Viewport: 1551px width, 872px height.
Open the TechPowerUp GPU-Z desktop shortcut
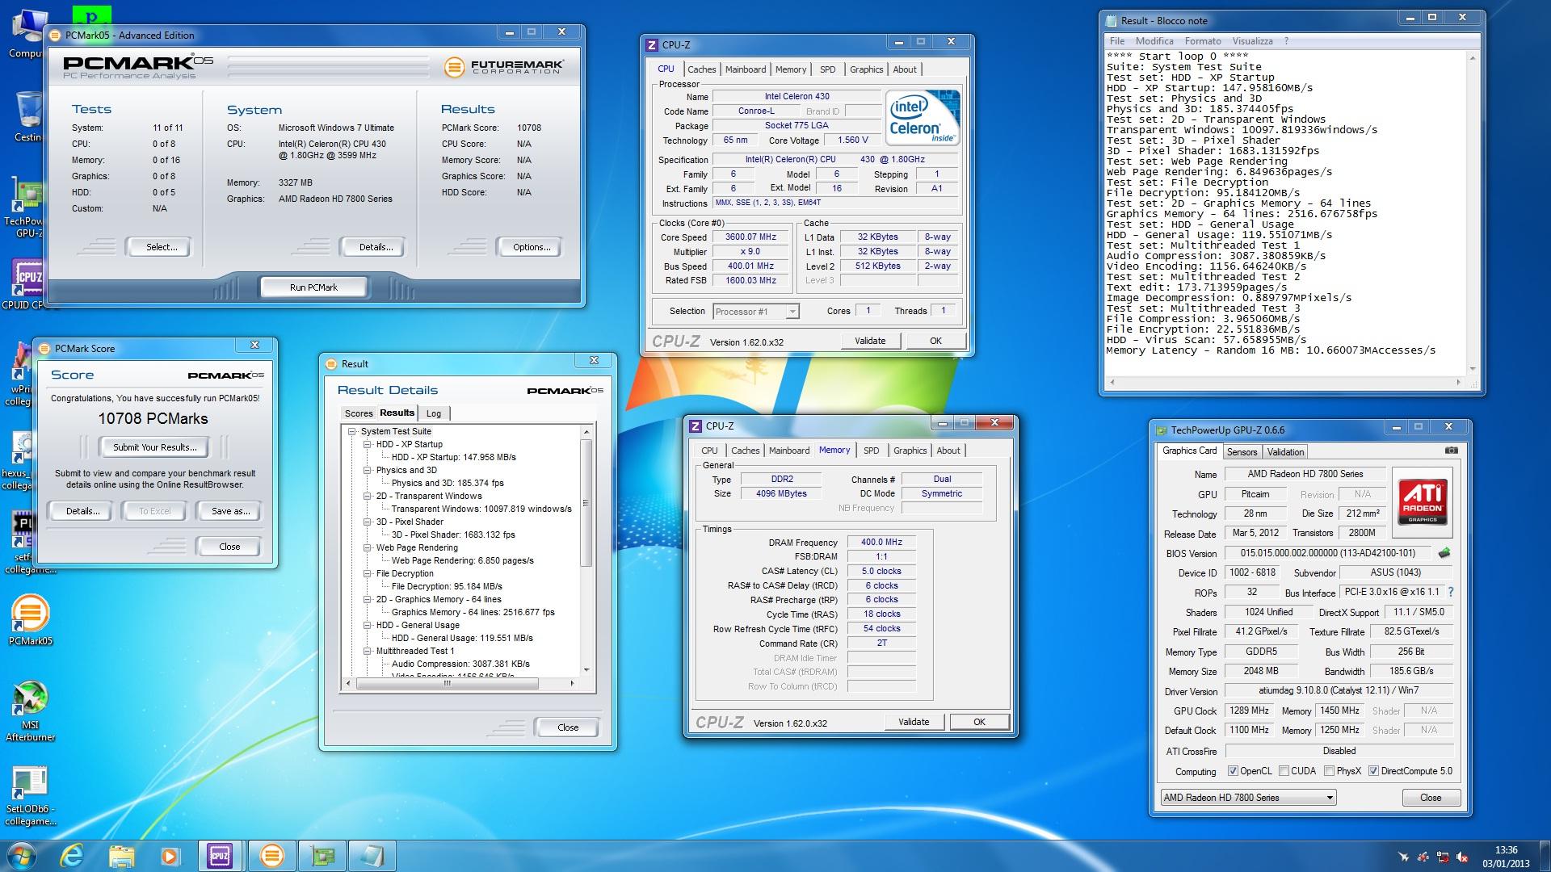click(24, 208)
